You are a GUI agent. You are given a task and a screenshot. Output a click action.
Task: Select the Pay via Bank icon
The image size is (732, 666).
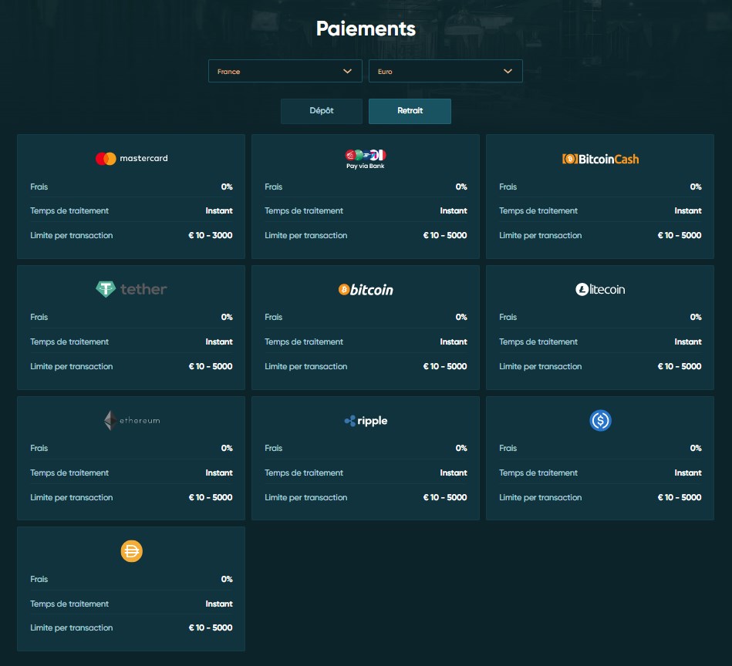tap(366, 159)
